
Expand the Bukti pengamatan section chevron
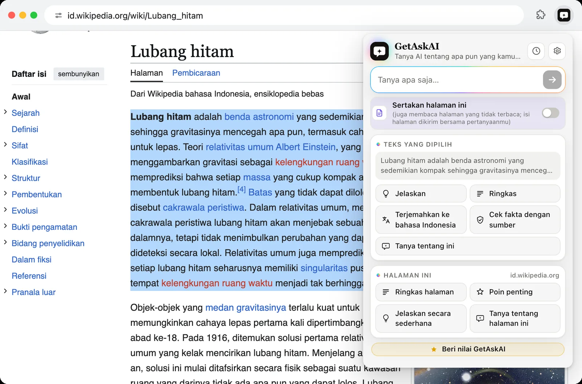coord(5,226)
